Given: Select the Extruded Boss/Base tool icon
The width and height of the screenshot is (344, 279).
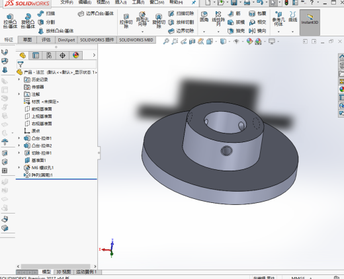Looking at the screenshot, I should pyautogui.click(x=10, y=21).
